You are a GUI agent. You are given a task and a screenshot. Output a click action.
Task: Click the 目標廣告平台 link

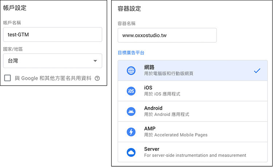tap(131, 53)
